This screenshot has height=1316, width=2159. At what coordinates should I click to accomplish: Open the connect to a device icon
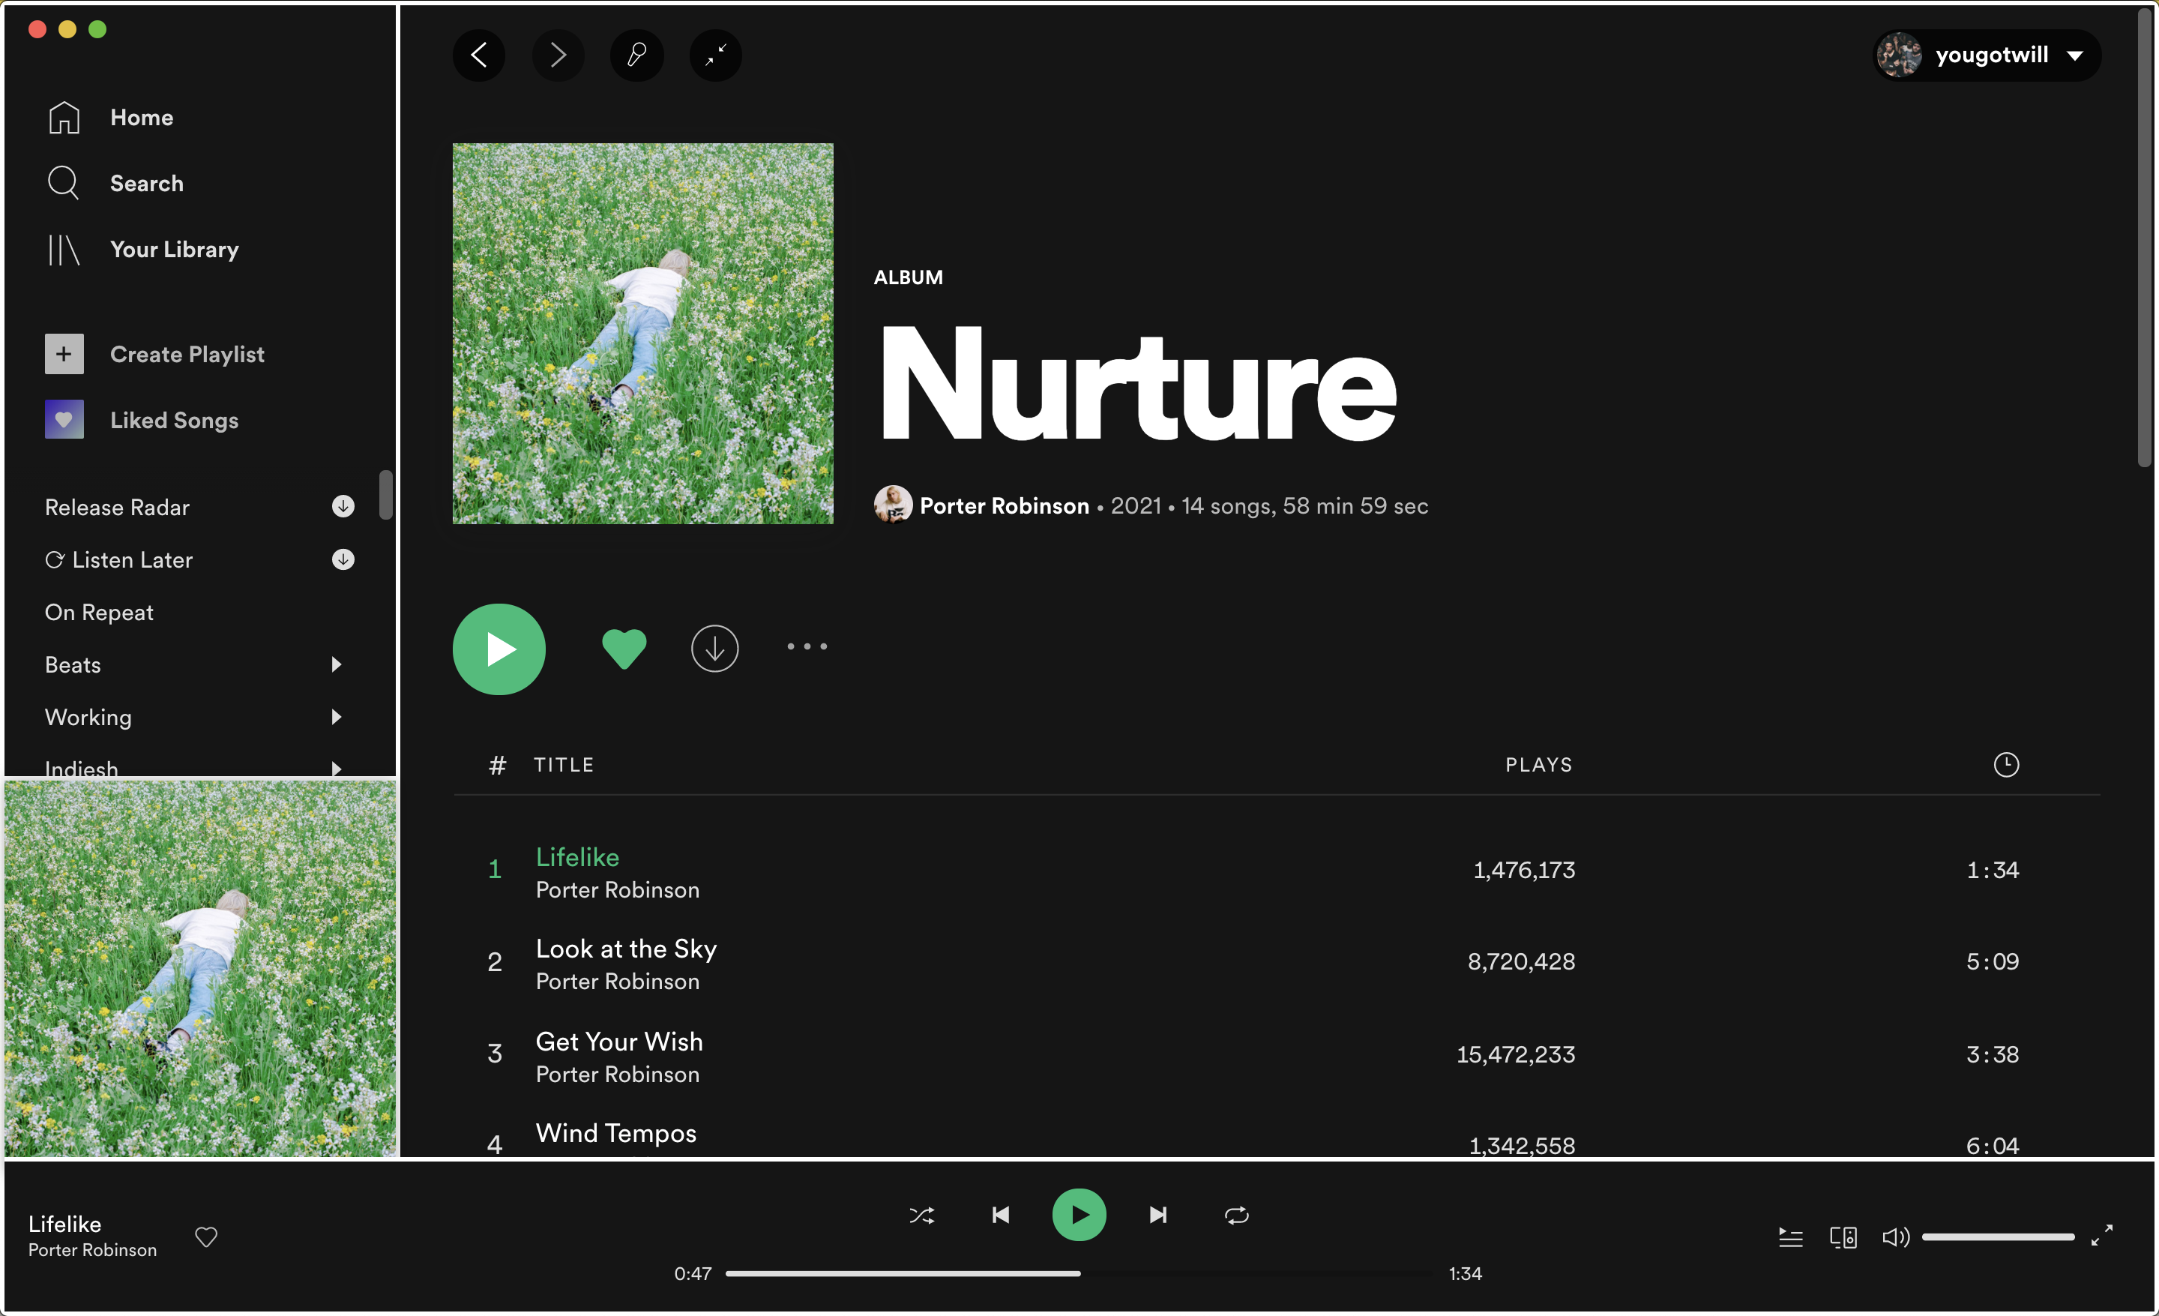(1843, 1237)
